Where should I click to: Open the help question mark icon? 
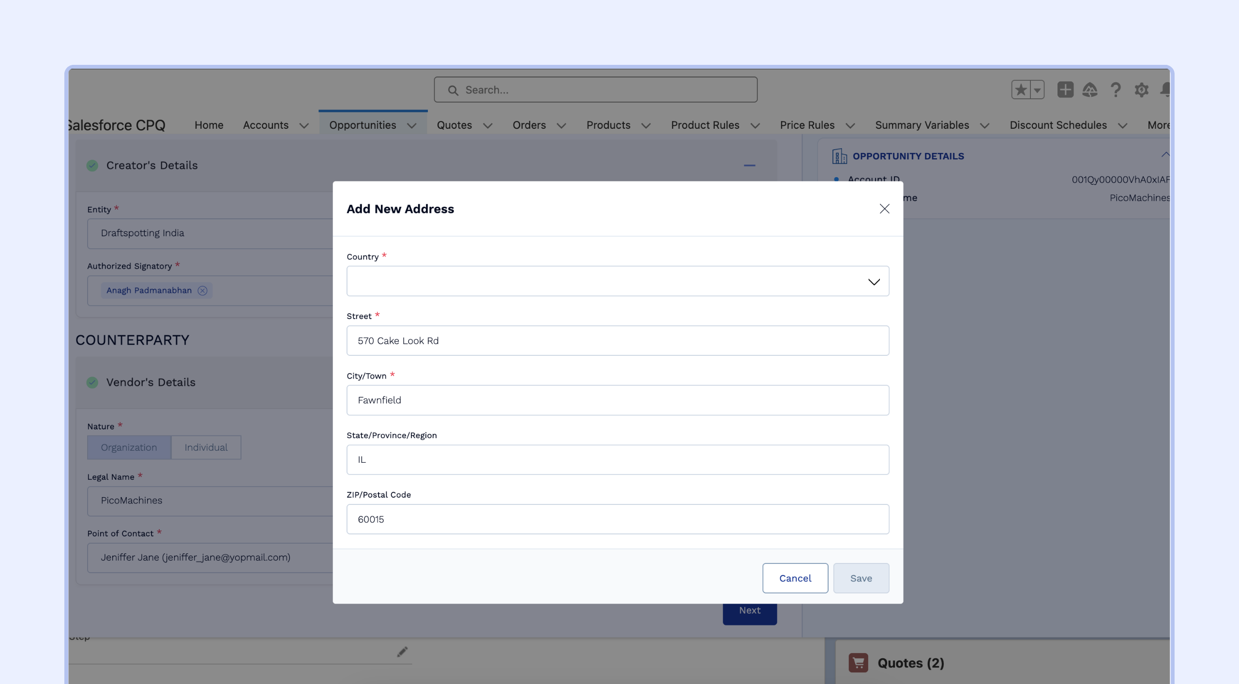(1116, 90)
